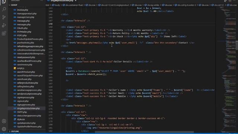Image resolution: width=238 pixels, height=134 pixels.
Task: Open searchToUpdateProcess.php file
Action: (x=30, y=76)
